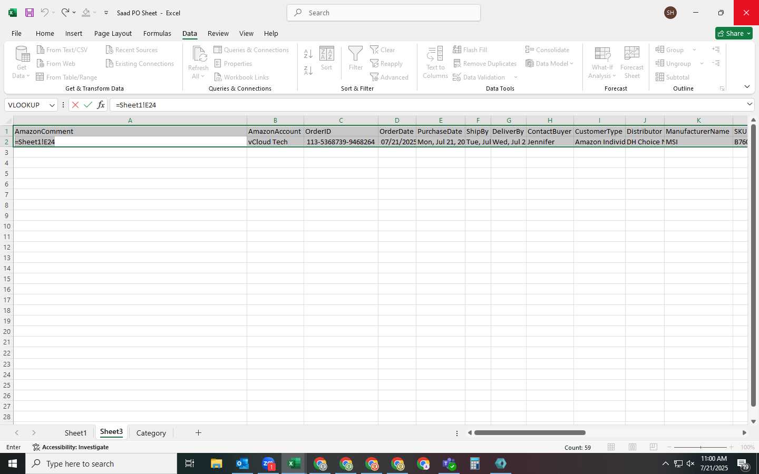
Task: Open Recent Sources
Action: [132, 50]
